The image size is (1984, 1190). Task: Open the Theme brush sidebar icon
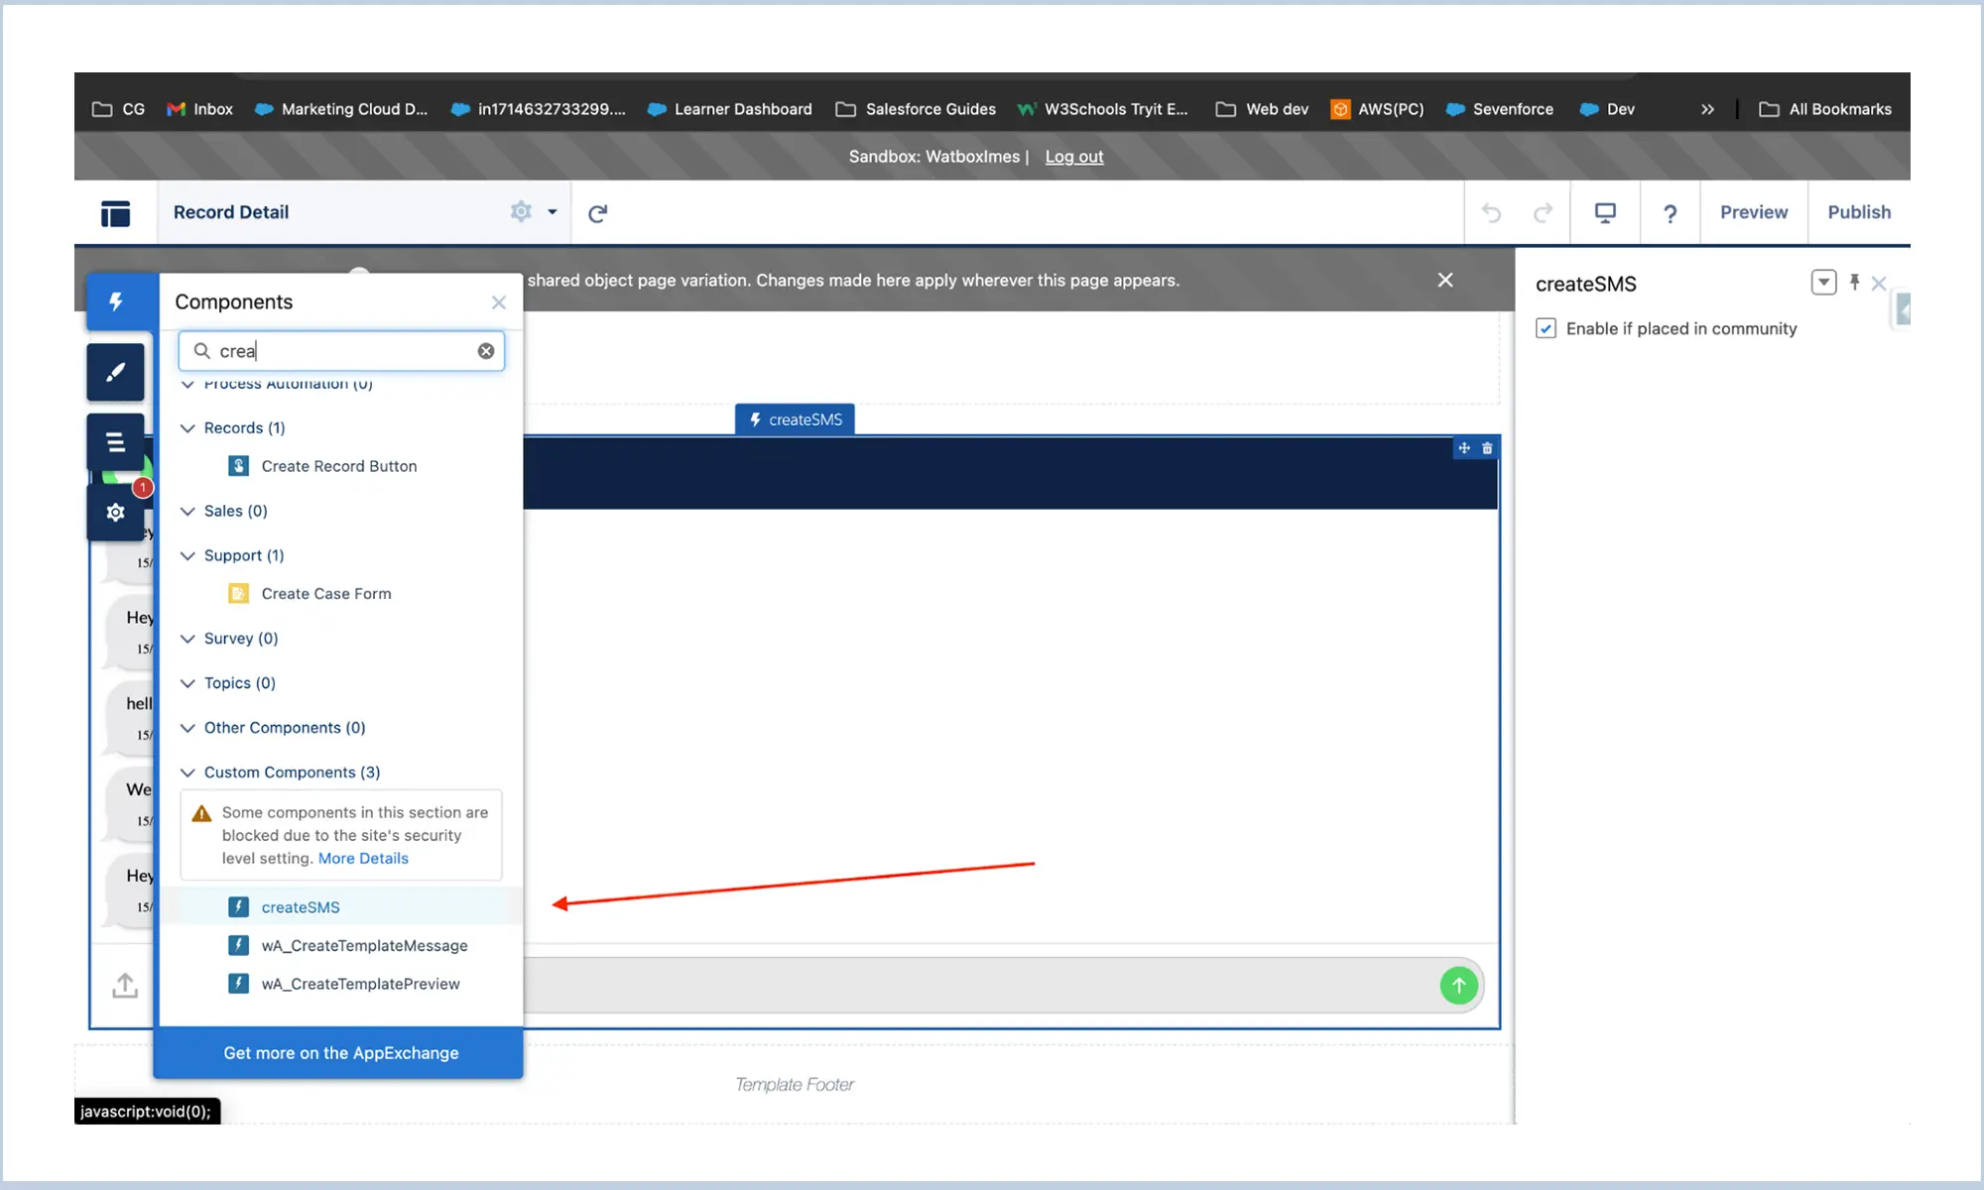click(116, 372)
